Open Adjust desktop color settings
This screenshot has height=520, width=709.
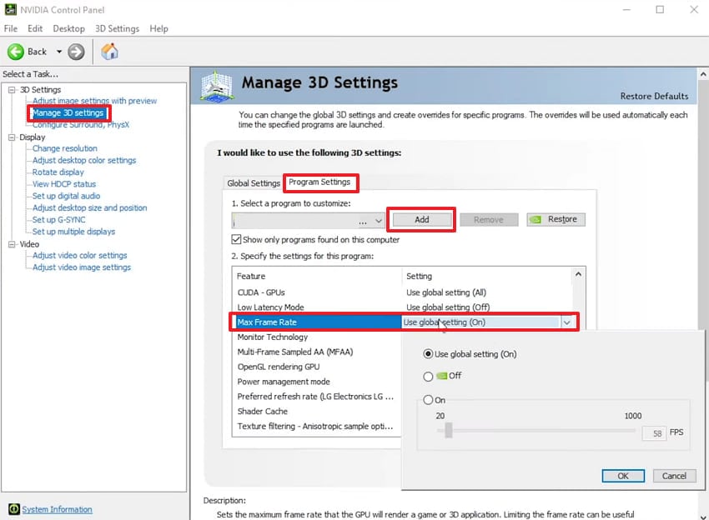pyautogui.click(x=84, y=160)
